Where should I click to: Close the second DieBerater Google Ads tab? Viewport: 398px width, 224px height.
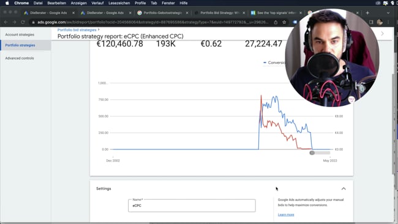coord(130,13)
